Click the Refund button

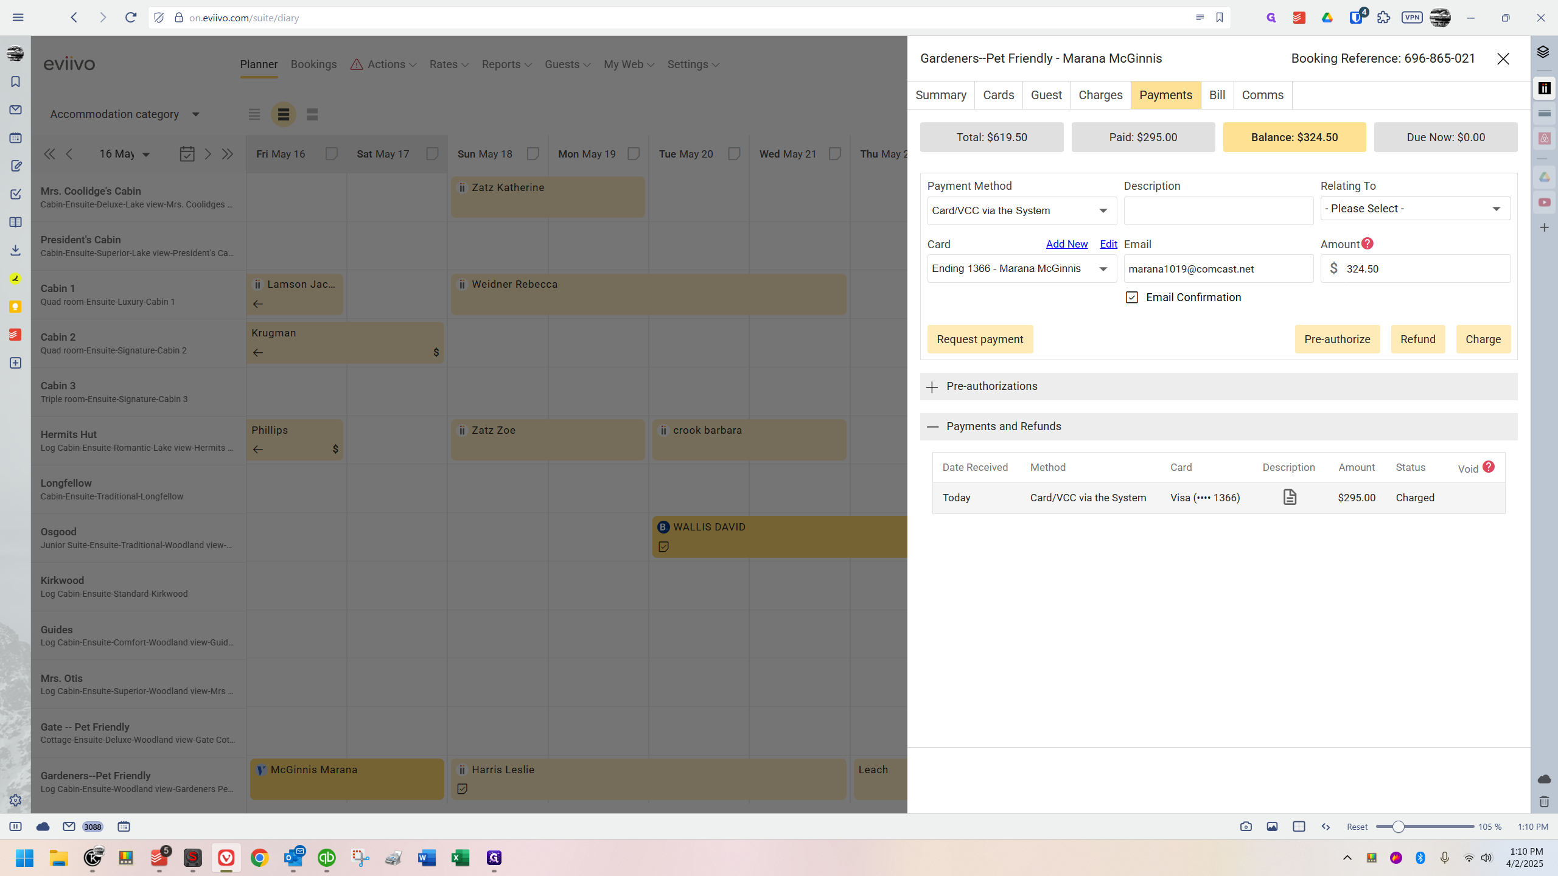tap(1417, 339)
